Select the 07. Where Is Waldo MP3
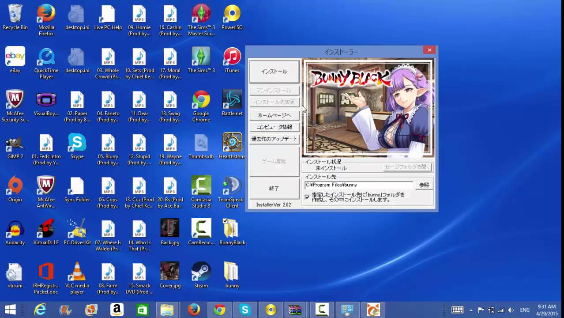Image resolution: width=564 pixels, height=318 pixels. point(108,235)
